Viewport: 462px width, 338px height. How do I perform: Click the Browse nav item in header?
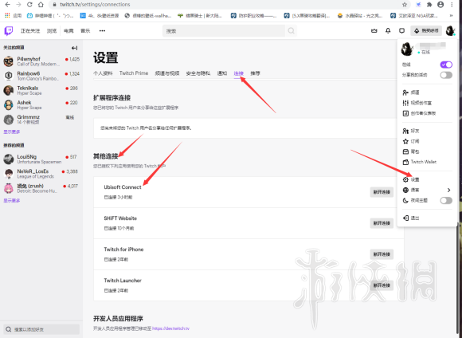52,30
